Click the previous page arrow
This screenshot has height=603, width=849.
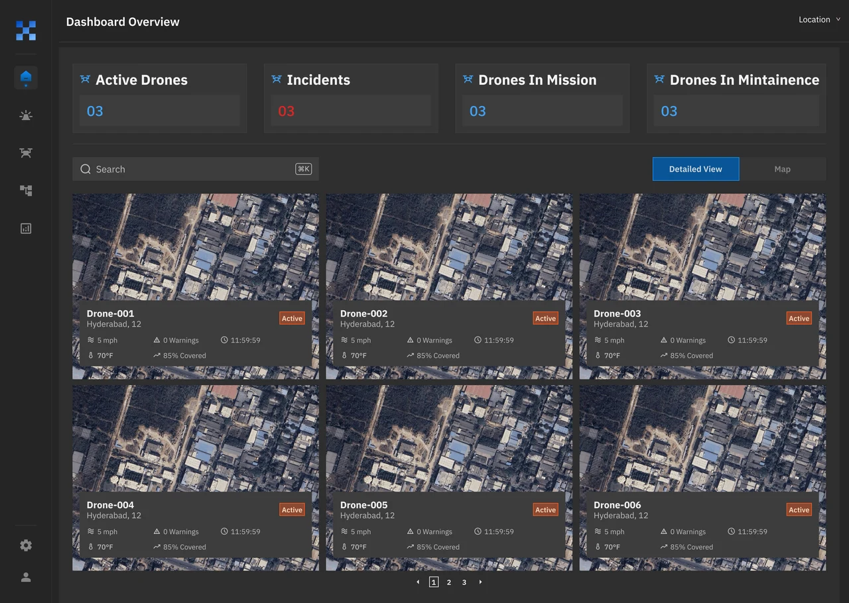coord(418,582)
